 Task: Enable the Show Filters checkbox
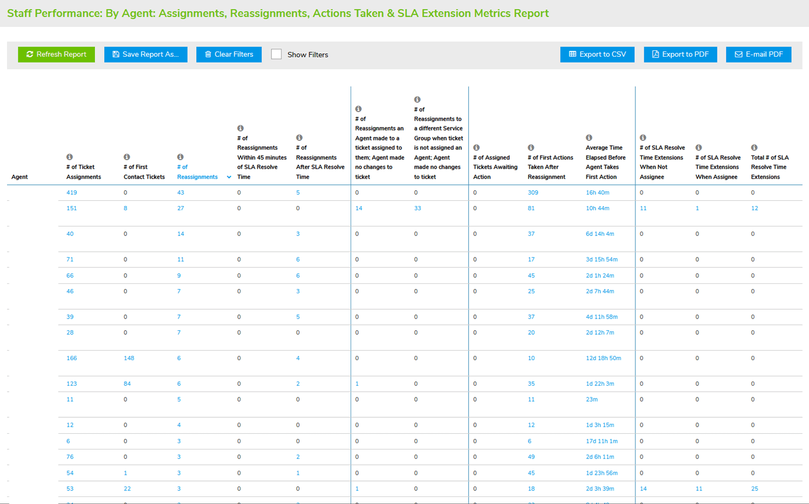tap(276, 54)
